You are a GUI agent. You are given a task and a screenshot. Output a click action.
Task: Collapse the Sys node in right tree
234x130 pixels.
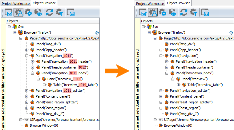coord(143,27)
